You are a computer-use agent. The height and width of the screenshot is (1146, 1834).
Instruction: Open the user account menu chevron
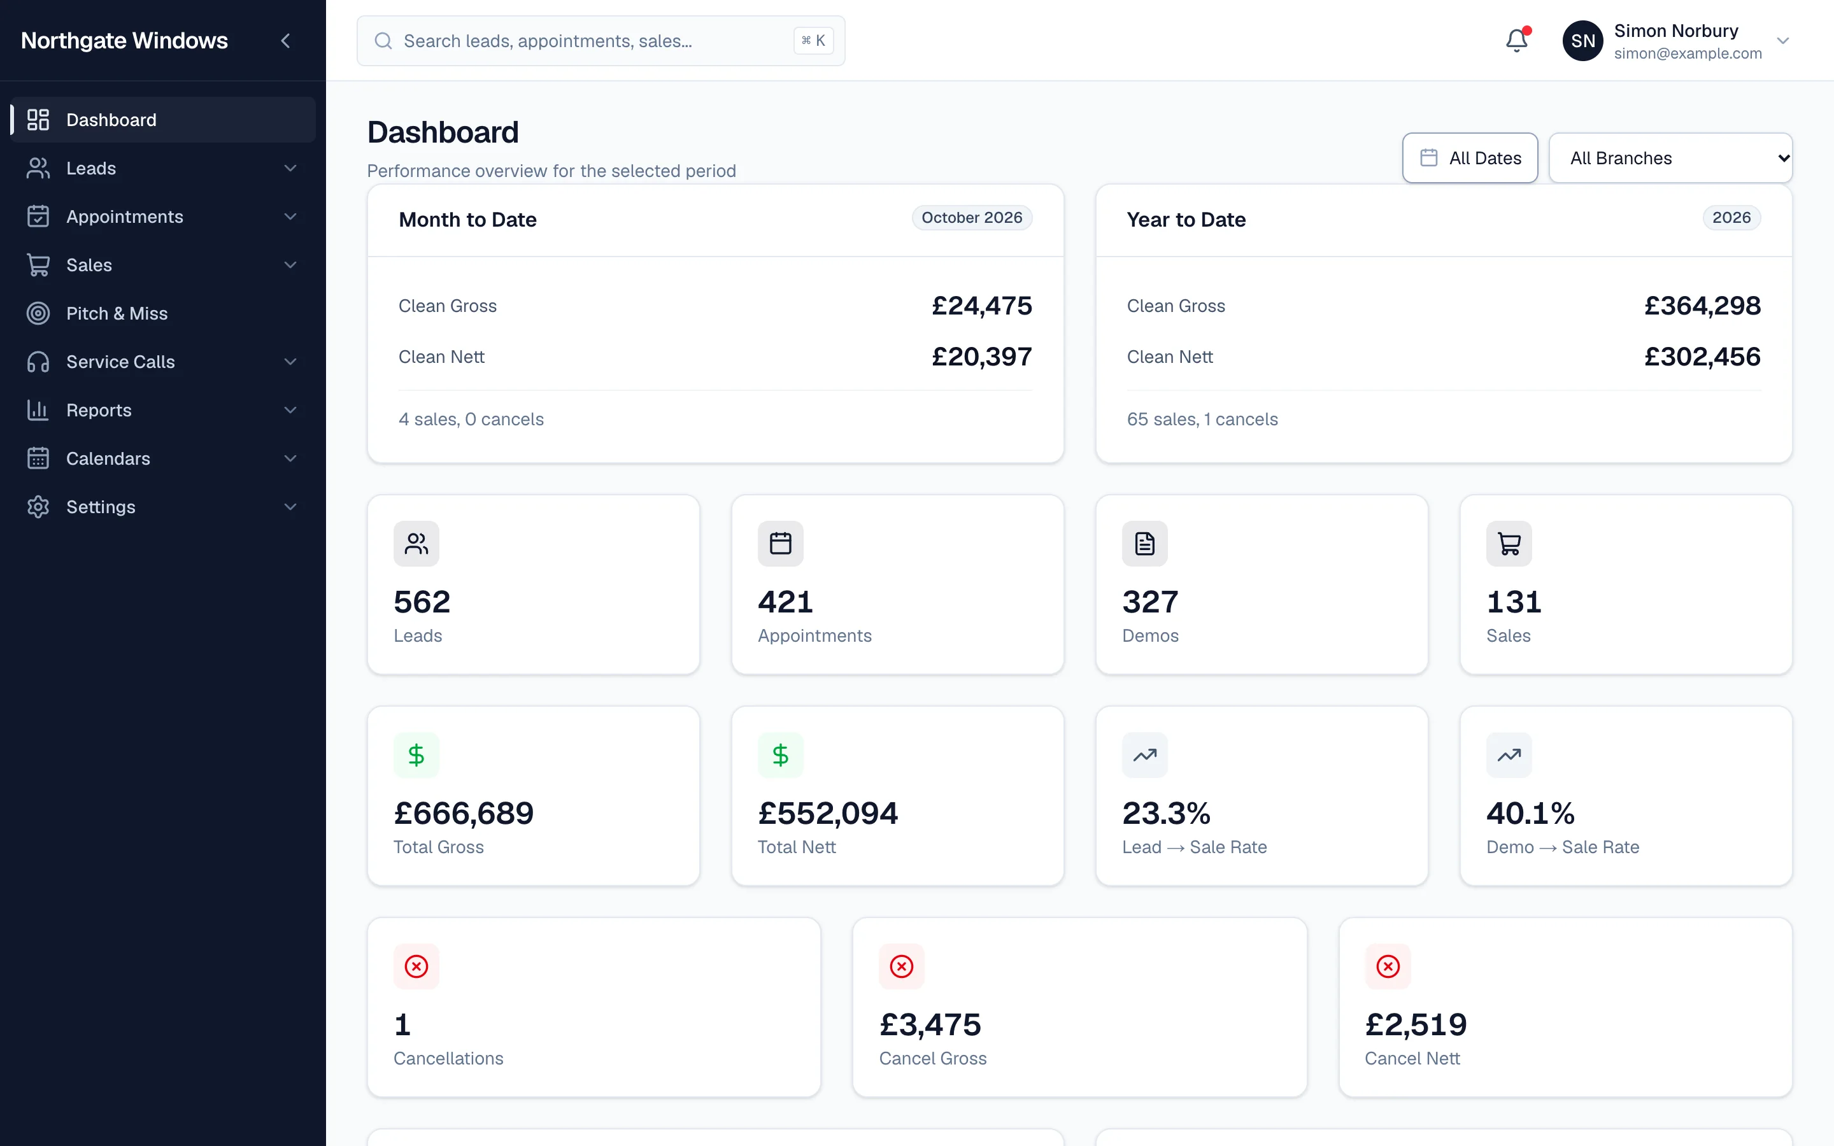pyautogui.click(x=1783, y=41)
